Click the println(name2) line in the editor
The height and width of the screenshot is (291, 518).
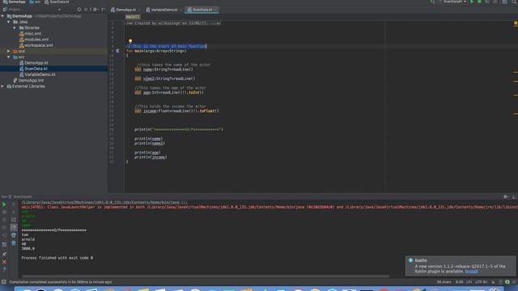point(149,143)
